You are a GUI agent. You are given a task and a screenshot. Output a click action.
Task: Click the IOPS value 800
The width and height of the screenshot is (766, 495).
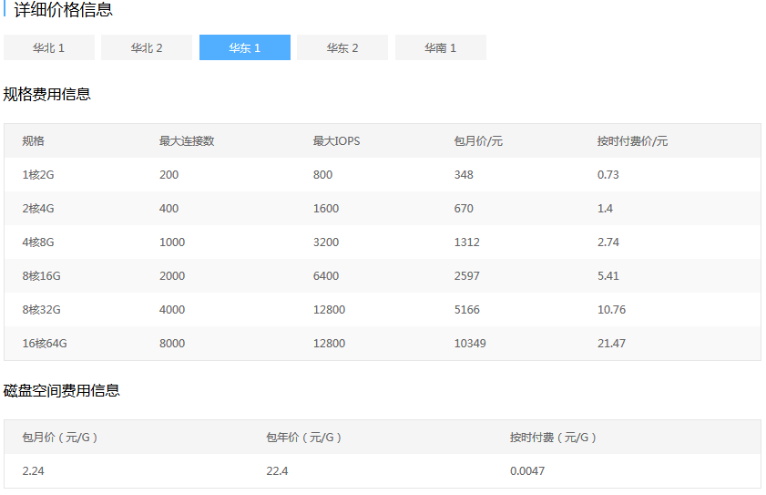(x=323, y=175)
